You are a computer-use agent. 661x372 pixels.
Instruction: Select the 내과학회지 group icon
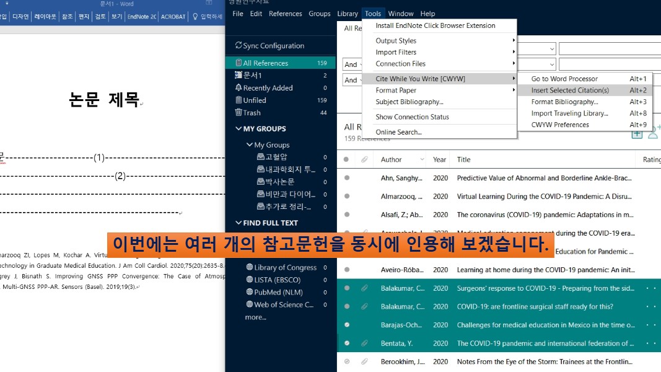pyautogui.click(x=261, y=169)
